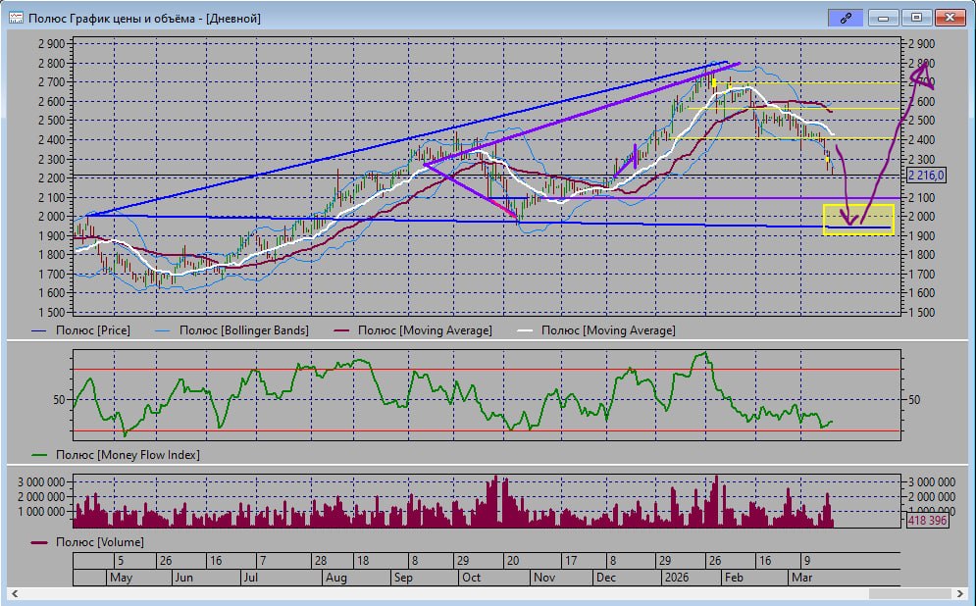Click the Oct month label on axis
Image resolution: width=976 pixels, height=606 pixels.
click(x=472, y=578)
